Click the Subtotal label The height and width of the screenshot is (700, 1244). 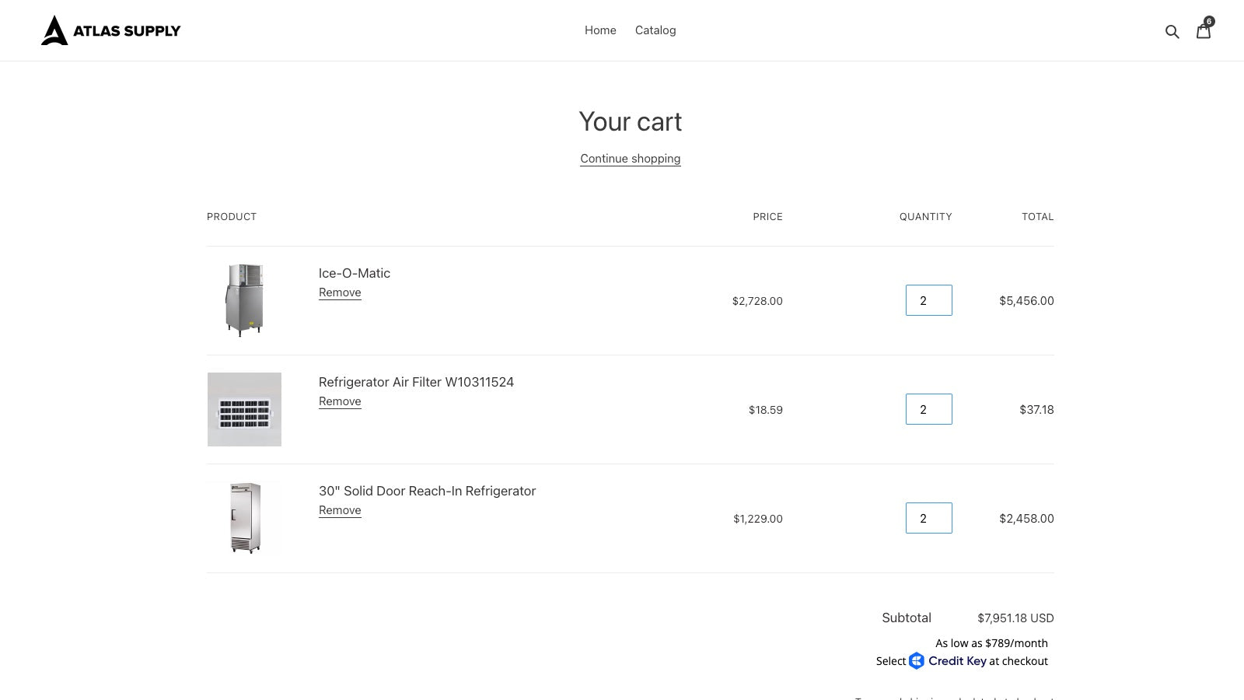click(907, 618)
